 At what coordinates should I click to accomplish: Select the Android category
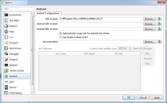click(17, 76)
